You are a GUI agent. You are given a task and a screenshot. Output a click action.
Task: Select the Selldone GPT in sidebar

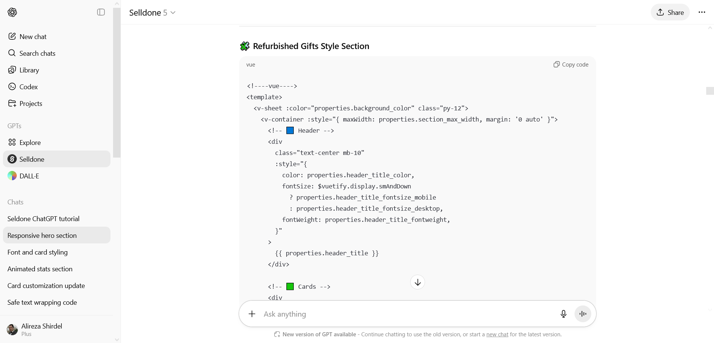[57, 159]
